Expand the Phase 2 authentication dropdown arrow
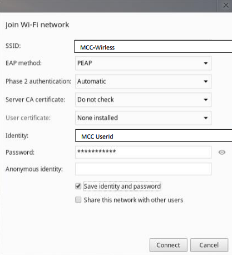The width and height of the screenshot is (232, 255). pos(205,81)
